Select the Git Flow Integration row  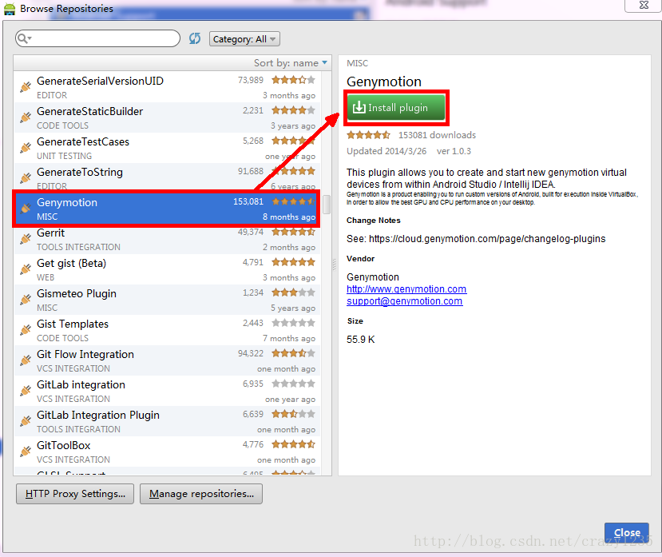coord(168,360)
